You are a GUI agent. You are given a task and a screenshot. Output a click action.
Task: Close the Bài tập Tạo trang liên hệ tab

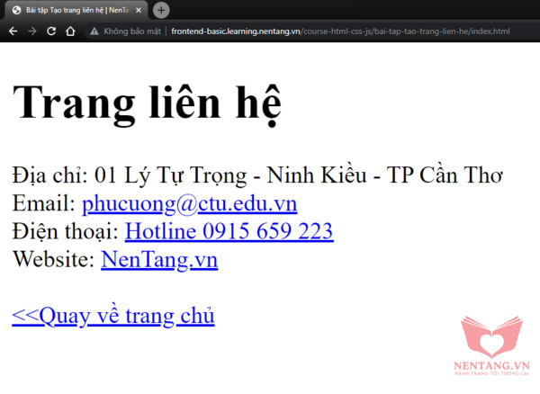(139, 10)
